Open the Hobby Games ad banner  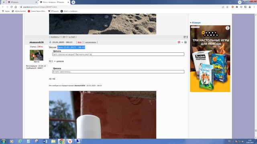[210, 58]
